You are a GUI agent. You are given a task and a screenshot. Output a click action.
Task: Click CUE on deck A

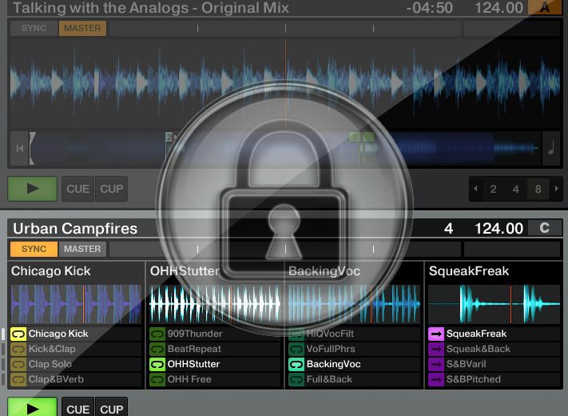pos(77,189)
